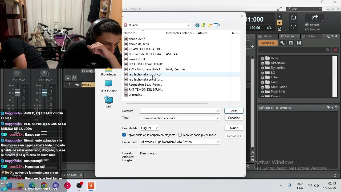
Task: Switch to the Media browser tab
Action: pos(267,36)
